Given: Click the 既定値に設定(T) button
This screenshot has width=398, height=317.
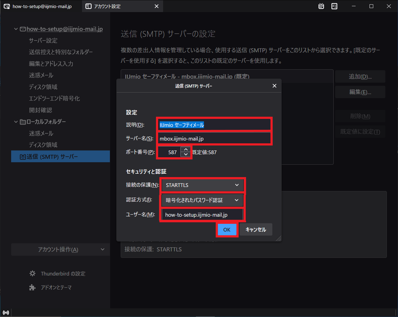Looking at the screenshot, I should coord(360,132).
